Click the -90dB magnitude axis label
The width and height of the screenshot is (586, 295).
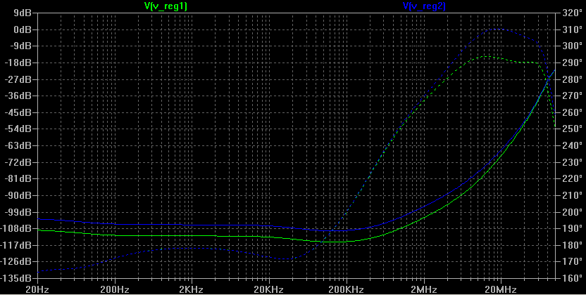18,195
